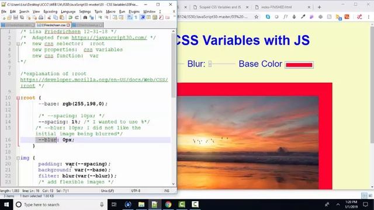This screenshot has height=210, width=374.
Task: Open the Windows notification center
Action: click(365, 205)
